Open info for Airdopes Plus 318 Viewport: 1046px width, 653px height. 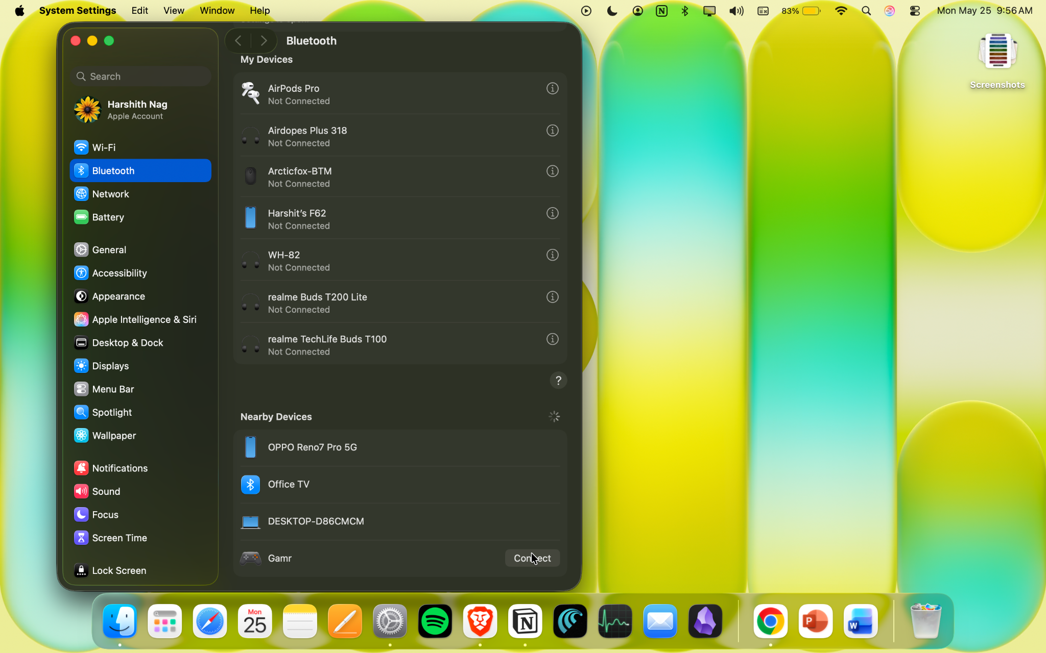pos(552,131)
